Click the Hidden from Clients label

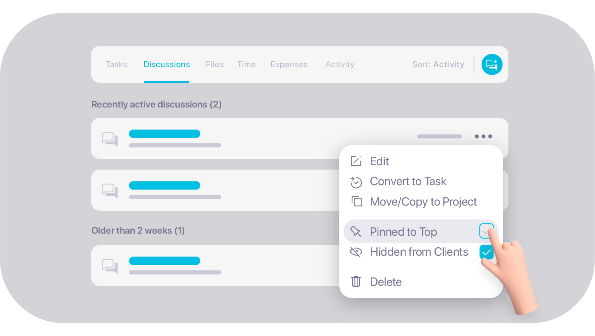(419, 252)
